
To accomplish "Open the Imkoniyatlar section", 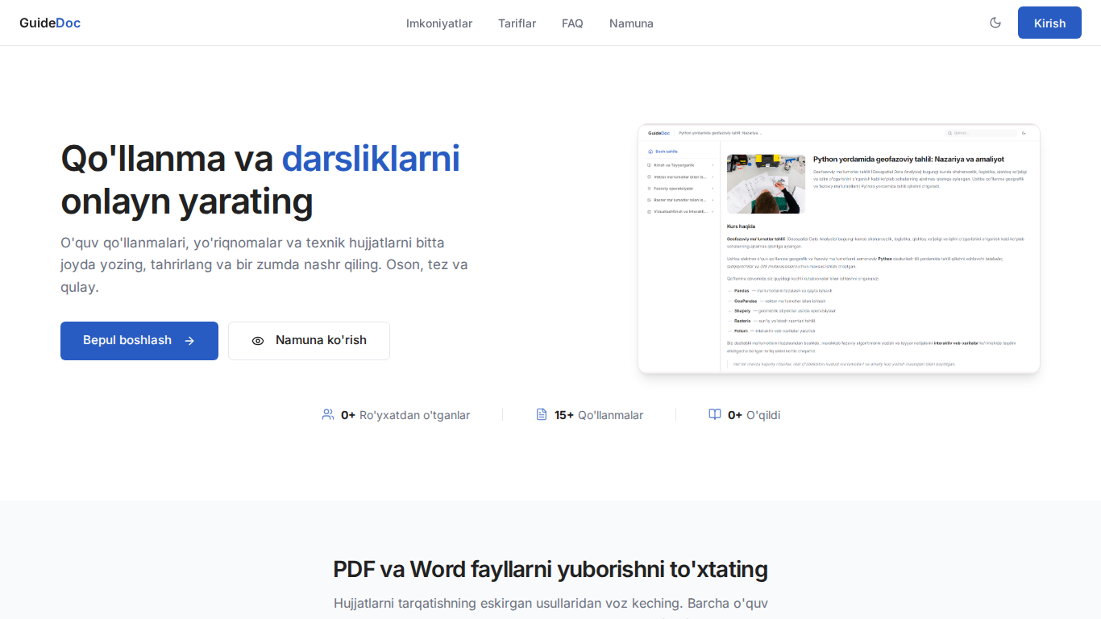I will (439, 23).
